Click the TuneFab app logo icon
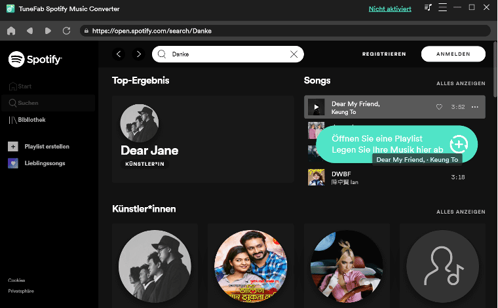The width and height of the screenshot is (498, 308). [x=10, y=9]
